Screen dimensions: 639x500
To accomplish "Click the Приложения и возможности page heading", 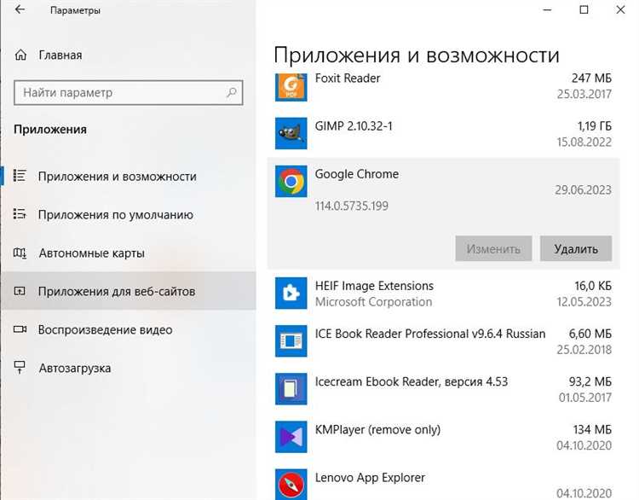I will click(417, 55).
